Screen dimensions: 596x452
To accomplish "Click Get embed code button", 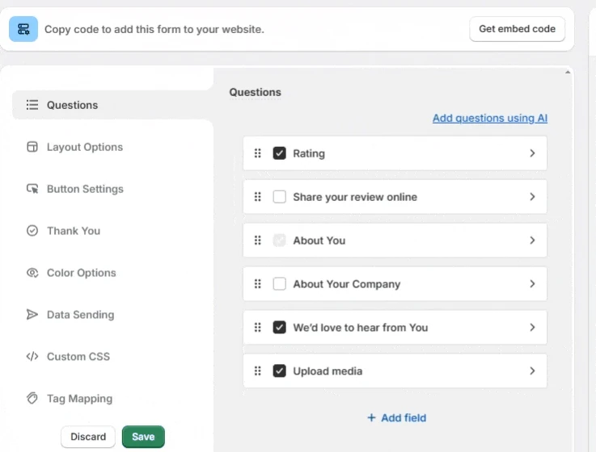I will (517, 29).
